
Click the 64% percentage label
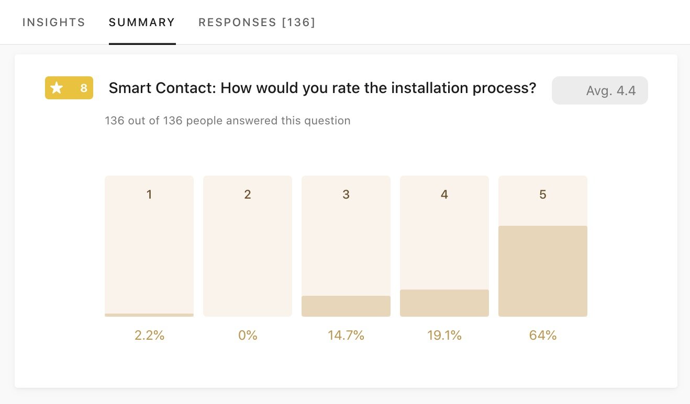coord(543,336)
